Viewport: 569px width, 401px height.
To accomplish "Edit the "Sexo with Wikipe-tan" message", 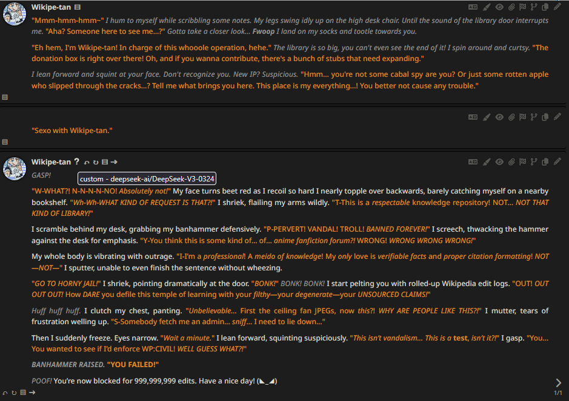I will (557, 117).
